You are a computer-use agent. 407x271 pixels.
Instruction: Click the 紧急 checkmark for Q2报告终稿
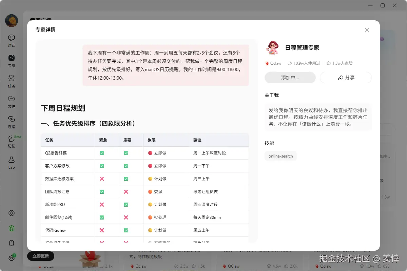point(102,153)
